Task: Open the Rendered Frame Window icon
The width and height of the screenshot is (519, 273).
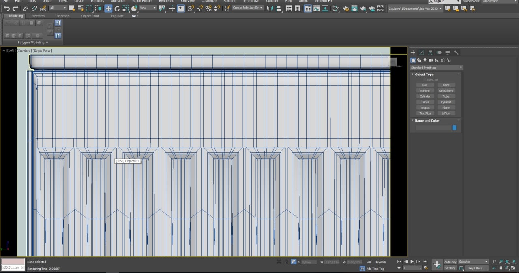Action: coord(354,9)
